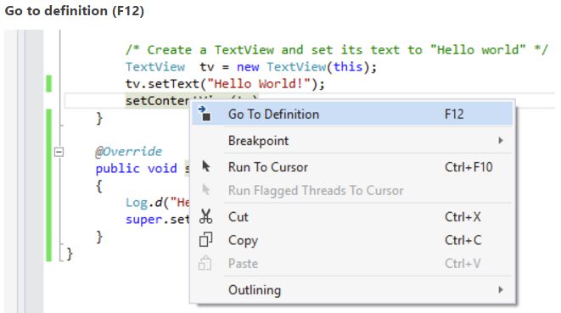This screenshot has height=313, width=561.
Task: Click the new keyword in code
Action: point(248,67)
